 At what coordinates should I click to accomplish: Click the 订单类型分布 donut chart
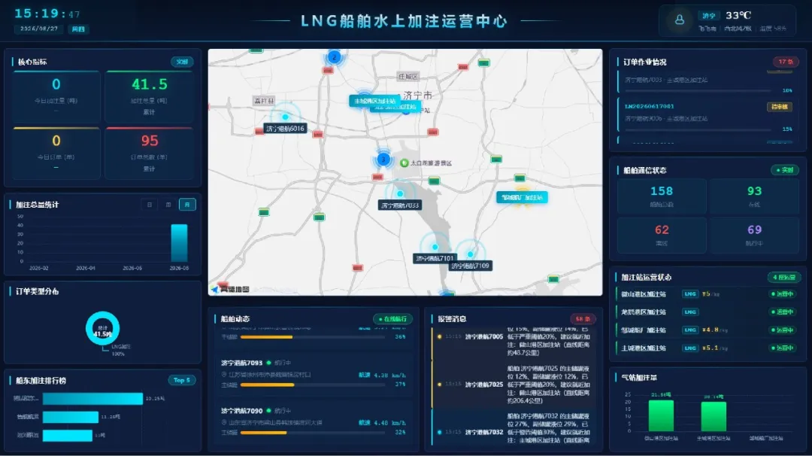(102, 329)
